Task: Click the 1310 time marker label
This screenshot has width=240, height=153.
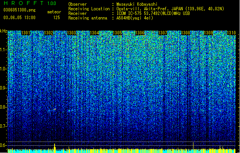Action: 231,33
